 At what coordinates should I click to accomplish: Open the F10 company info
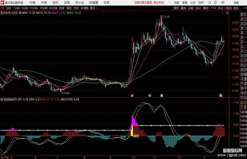tap(213, 8)
